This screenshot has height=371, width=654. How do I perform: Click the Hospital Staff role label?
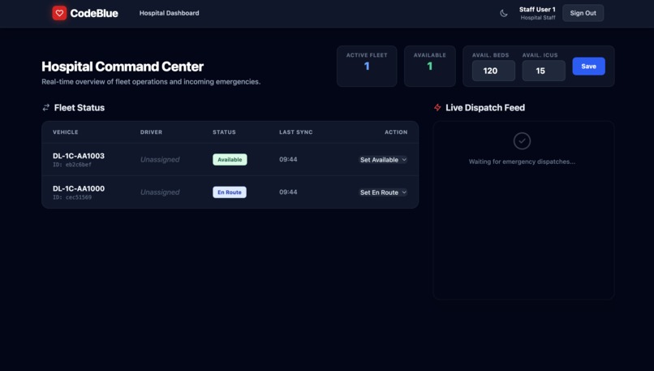click(538, 18)
